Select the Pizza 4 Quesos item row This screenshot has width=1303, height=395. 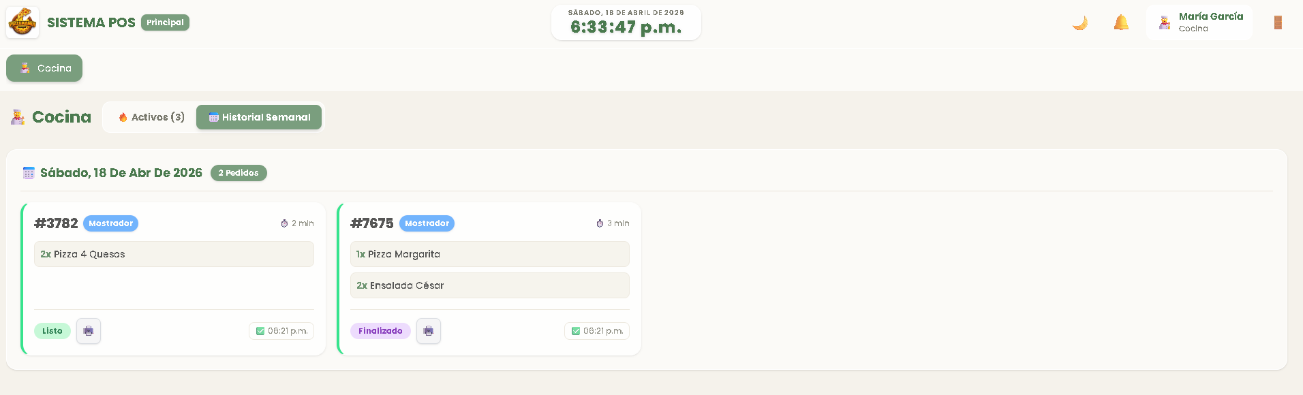click(x=174, y=254)
